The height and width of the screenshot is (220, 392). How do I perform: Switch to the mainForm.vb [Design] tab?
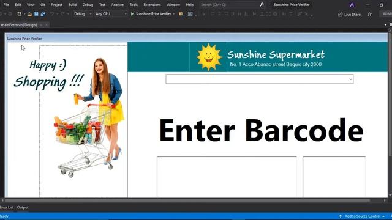click(x=19, y=25)
